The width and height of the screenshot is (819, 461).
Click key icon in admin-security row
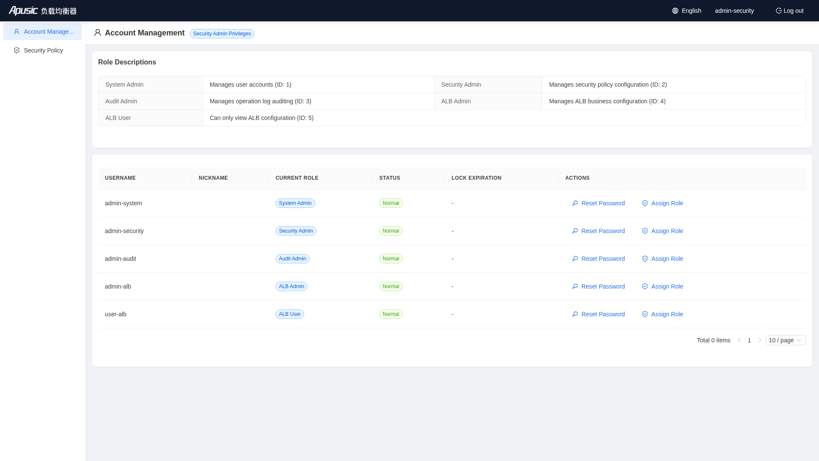[575, 231]
